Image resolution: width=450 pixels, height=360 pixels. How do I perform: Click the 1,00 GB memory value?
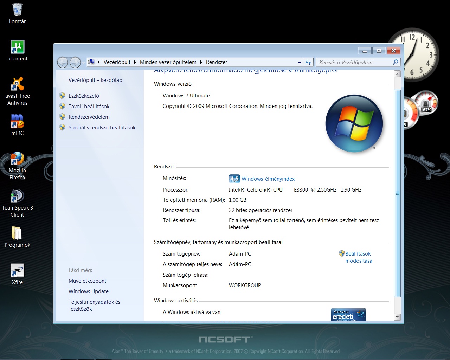click(x=238, y=200)
